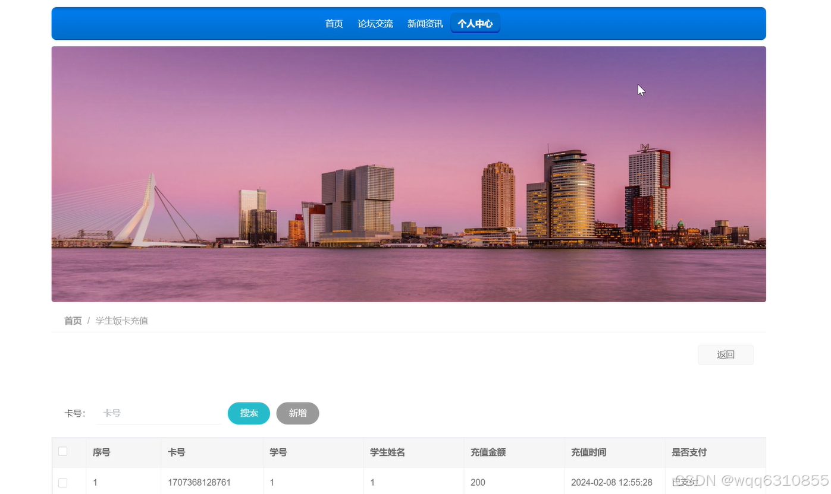This screenshot has height=494, width=831.
Task: Select the 充值金额 column header
Action: [488, 452]
